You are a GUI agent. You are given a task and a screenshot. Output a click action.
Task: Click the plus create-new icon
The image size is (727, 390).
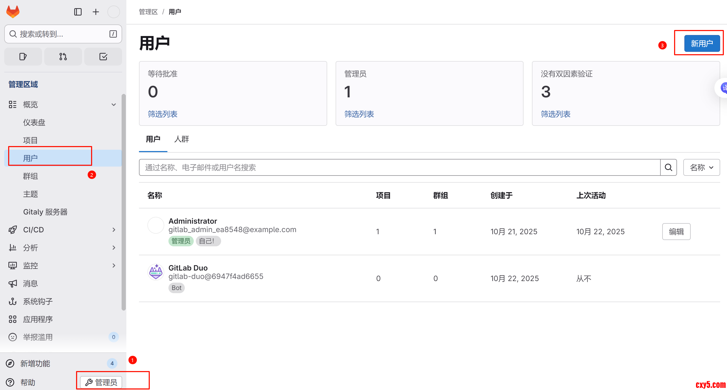coord(96,12)
